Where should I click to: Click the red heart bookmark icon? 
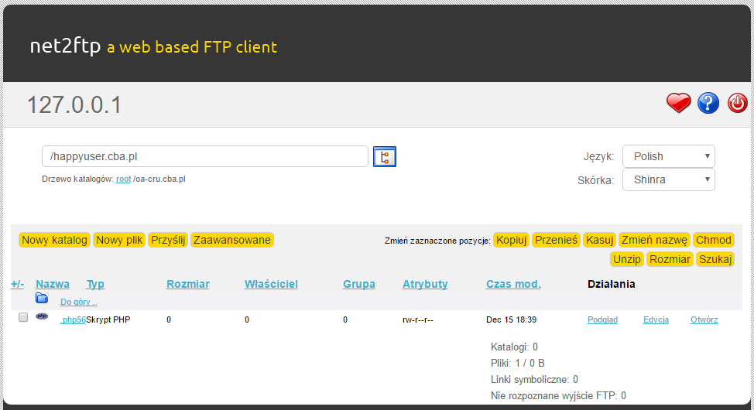(678, 103)
